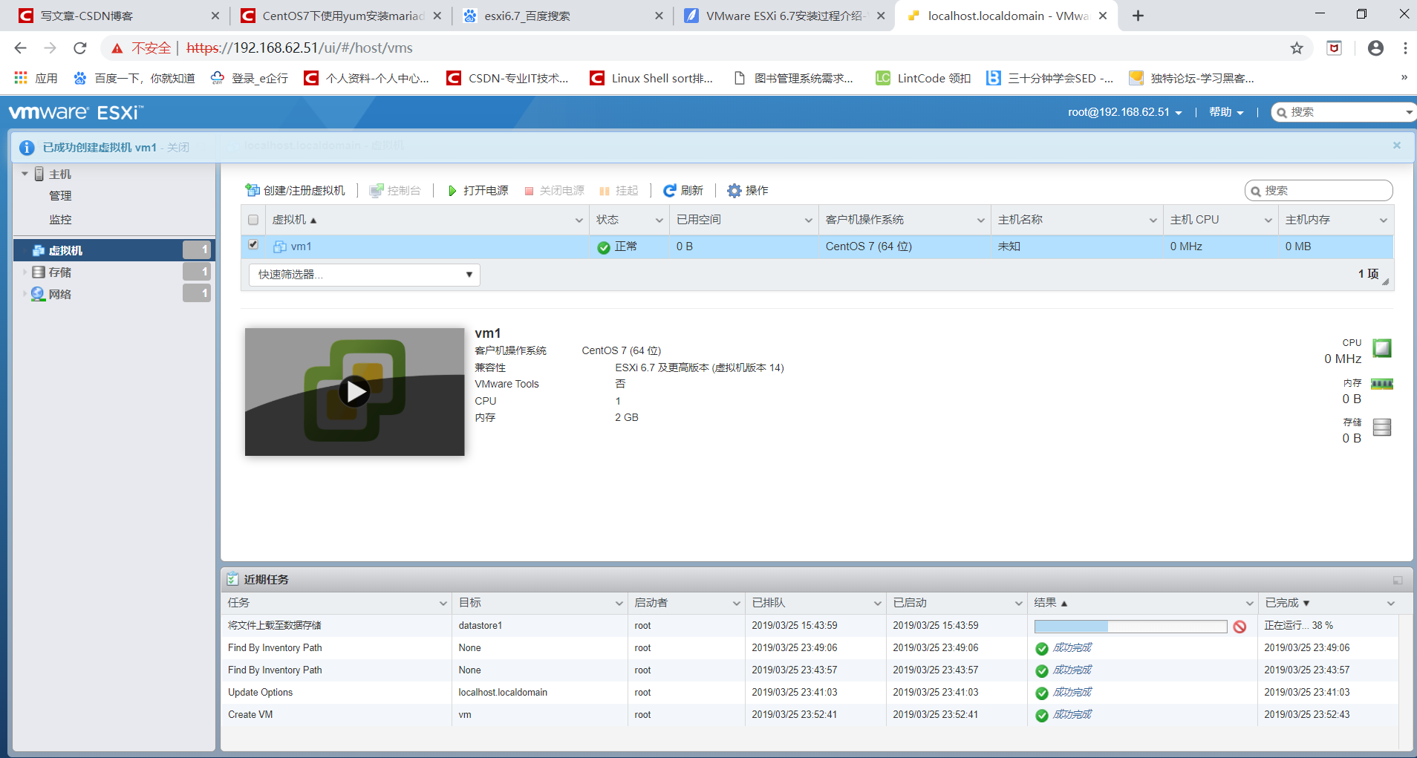The width and height of the screenshot is (1417, 758).
Task: Collapse the Host (主机) tree node
Action: pyautogui.click(x=25, y=174)
